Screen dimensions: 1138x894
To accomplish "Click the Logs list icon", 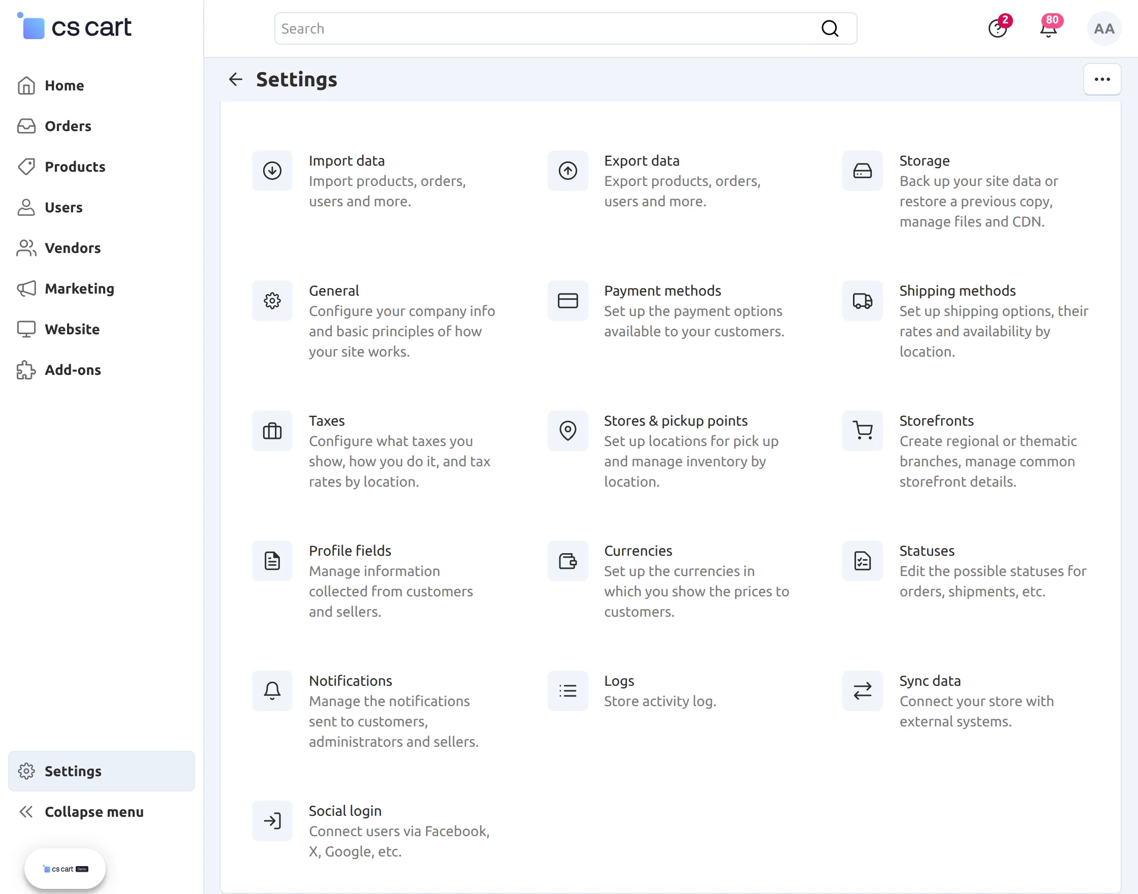I will [x=567, y=691].
